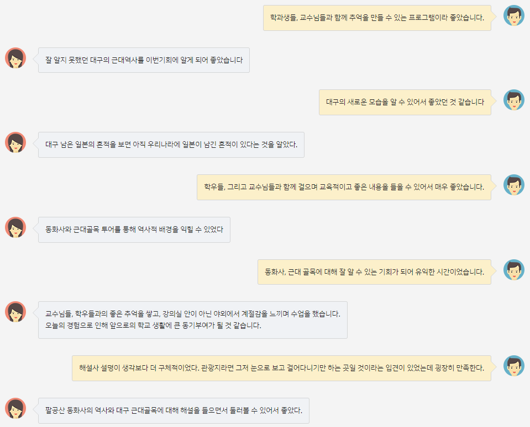
Task: Click male avatar beside 학과생들, 교수님들과 message
Action: coord(514,15)
